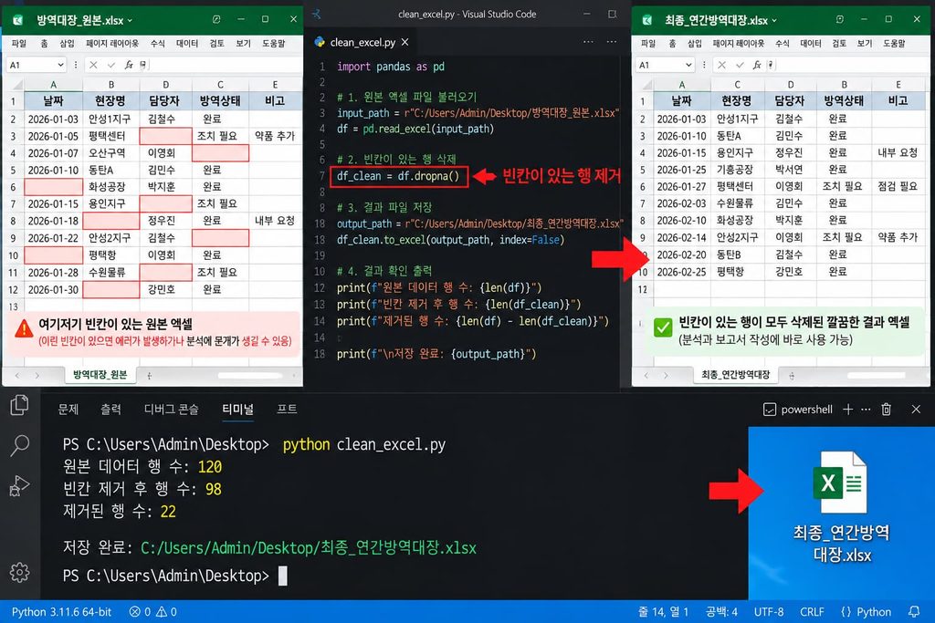The height and width of the screenshot is (623, 935).
Task: Switch to the 디버그 콘솔 panel tab
Action: click(x=171, y=410)
